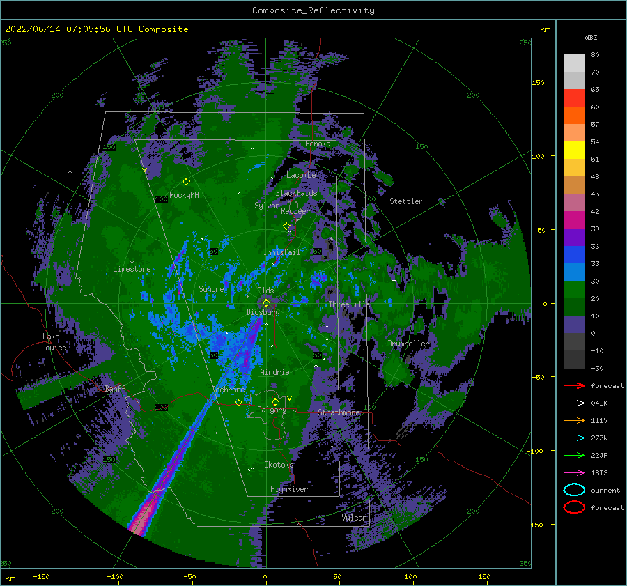Click the yellow diamond marker above Calgary
627x586 pixels.
[275, 401]
